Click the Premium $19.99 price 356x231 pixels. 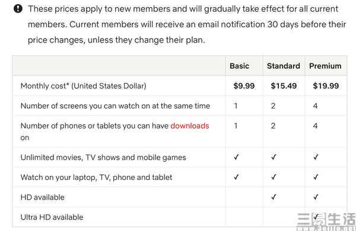(x=326, y=86)
